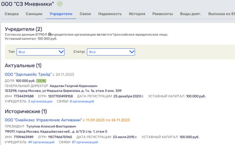Click the green 100% share badge
Image resolution: width=235 pixels, height=145 pixels.
click(41, 81)
